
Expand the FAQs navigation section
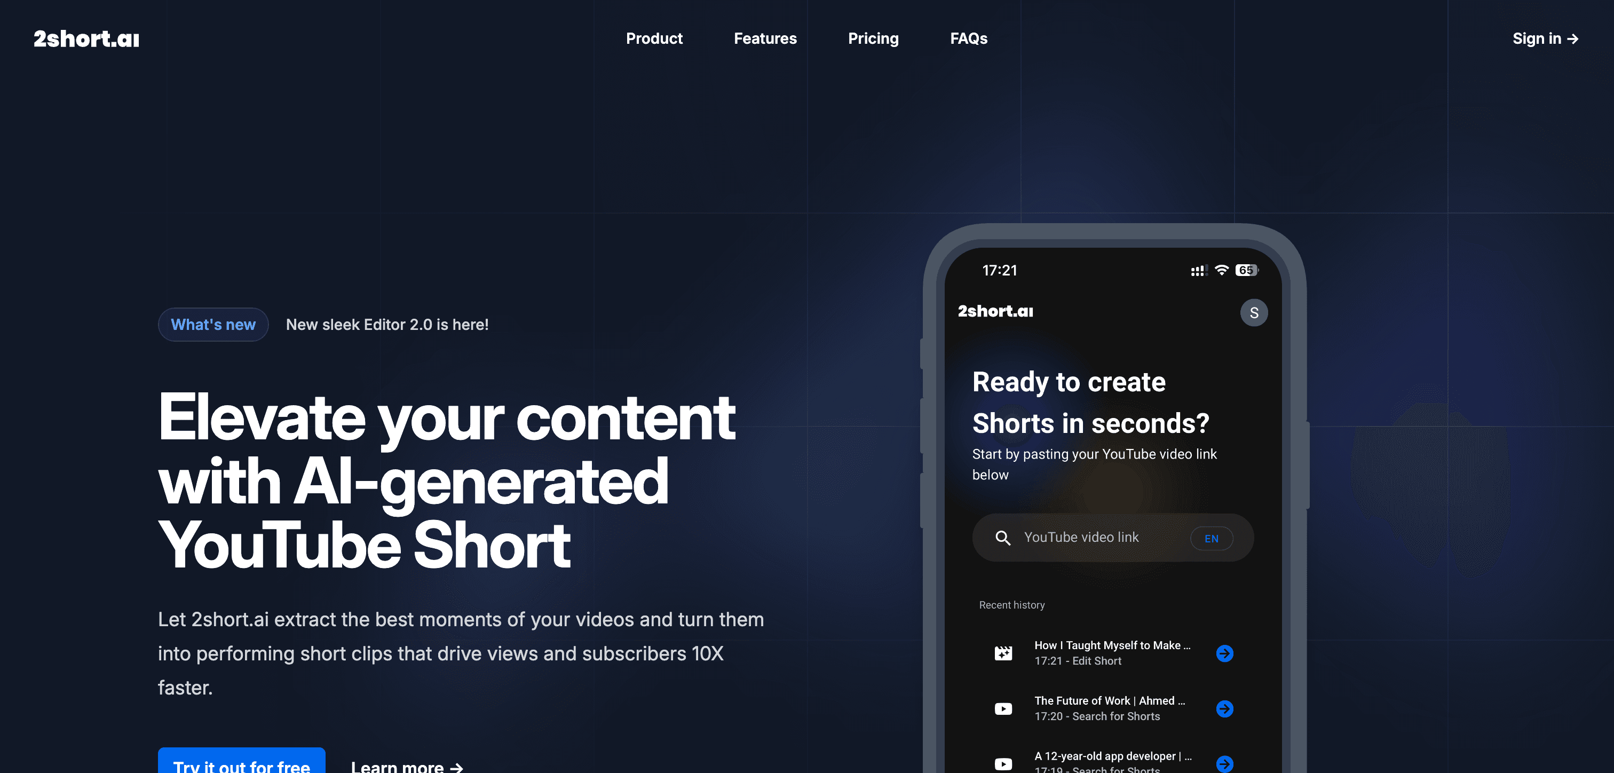click(x=968, y=38)
